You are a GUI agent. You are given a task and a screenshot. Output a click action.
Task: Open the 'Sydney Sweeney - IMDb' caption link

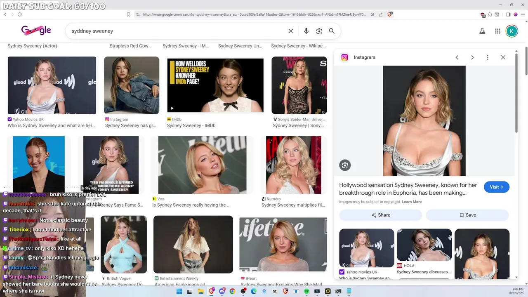tap(191, 125)
